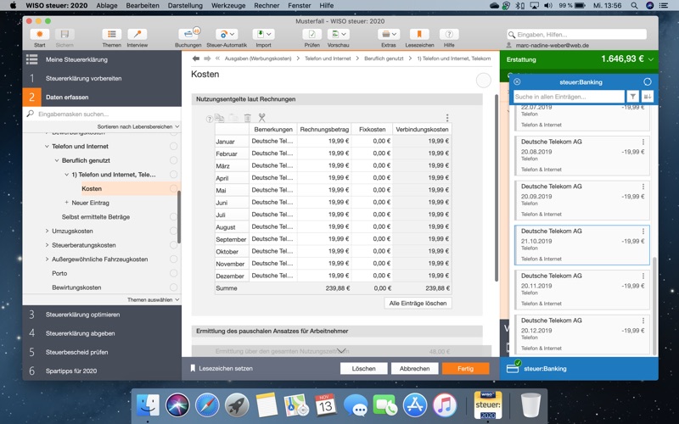The image size is (679, 424).
Task: Start the Interview toolbar icon
Action: coord(137,34)
